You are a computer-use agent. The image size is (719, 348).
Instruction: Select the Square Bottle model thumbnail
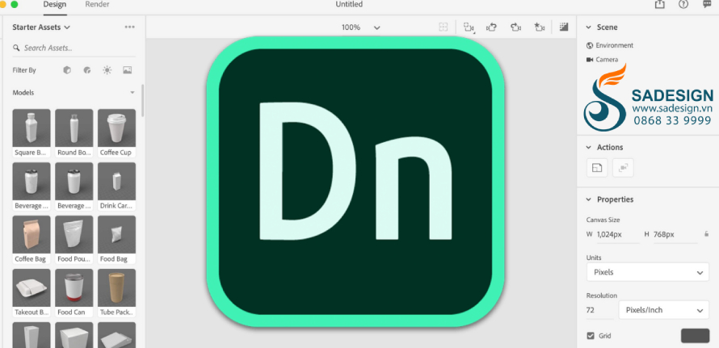point(32,128)
